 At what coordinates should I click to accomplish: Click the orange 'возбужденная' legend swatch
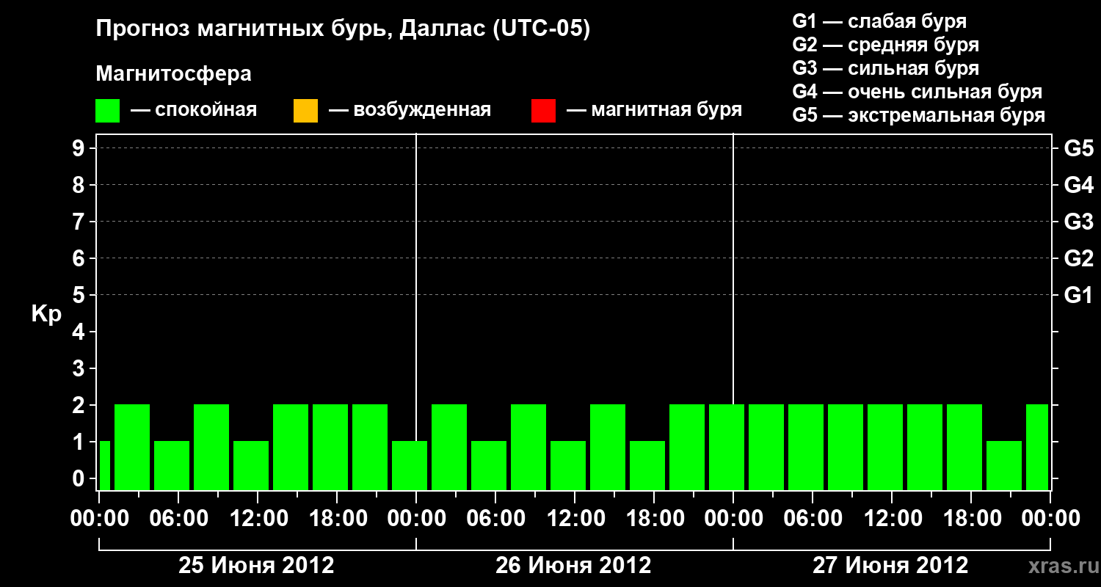305,111
